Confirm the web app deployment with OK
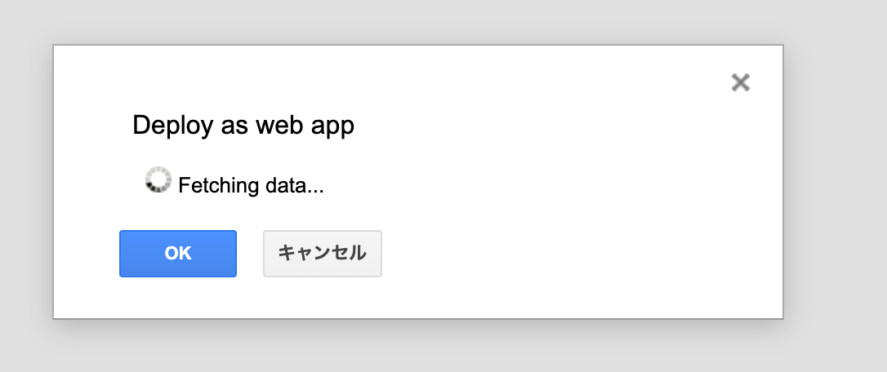Image resolution: width=887 pixels, height=372 pixels. pyautogui.click(x=178, y=254)
